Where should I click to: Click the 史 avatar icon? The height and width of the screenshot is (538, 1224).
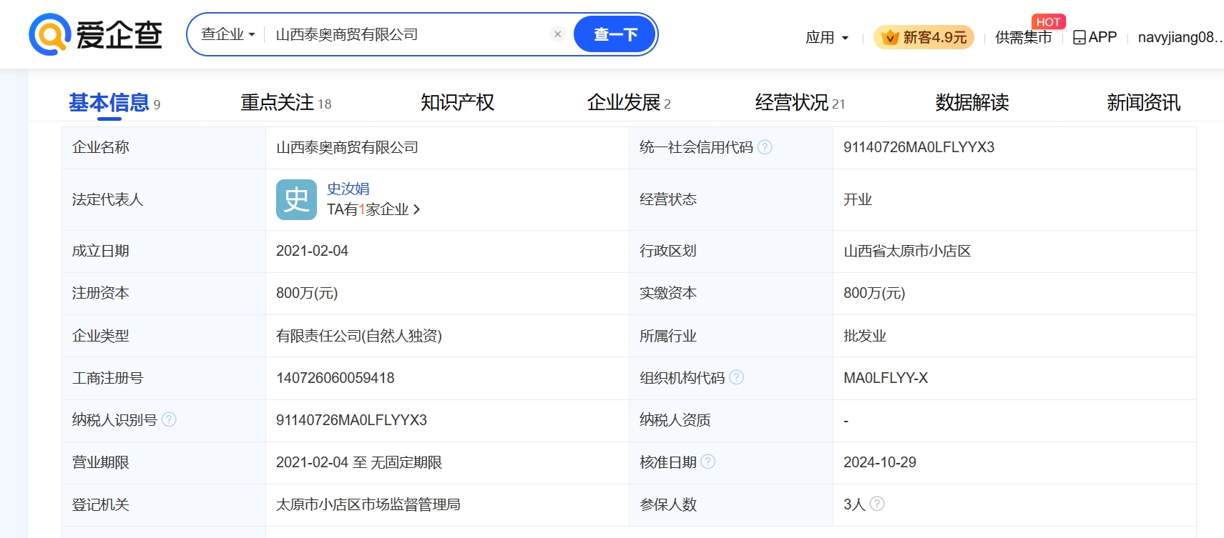point(296,199)
